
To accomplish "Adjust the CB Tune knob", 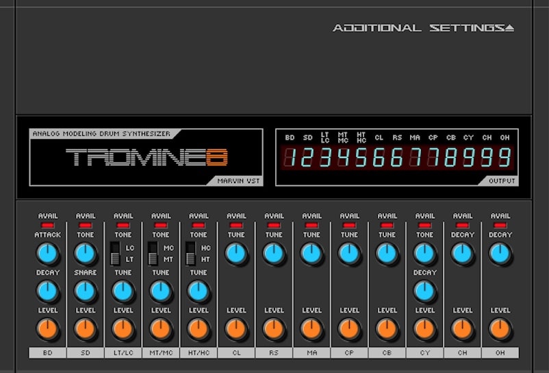I will pos(387,254).
